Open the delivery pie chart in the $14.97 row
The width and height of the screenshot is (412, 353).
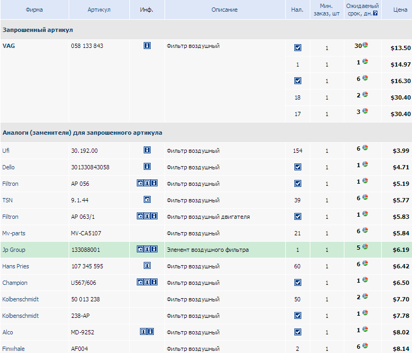(365, 62)
